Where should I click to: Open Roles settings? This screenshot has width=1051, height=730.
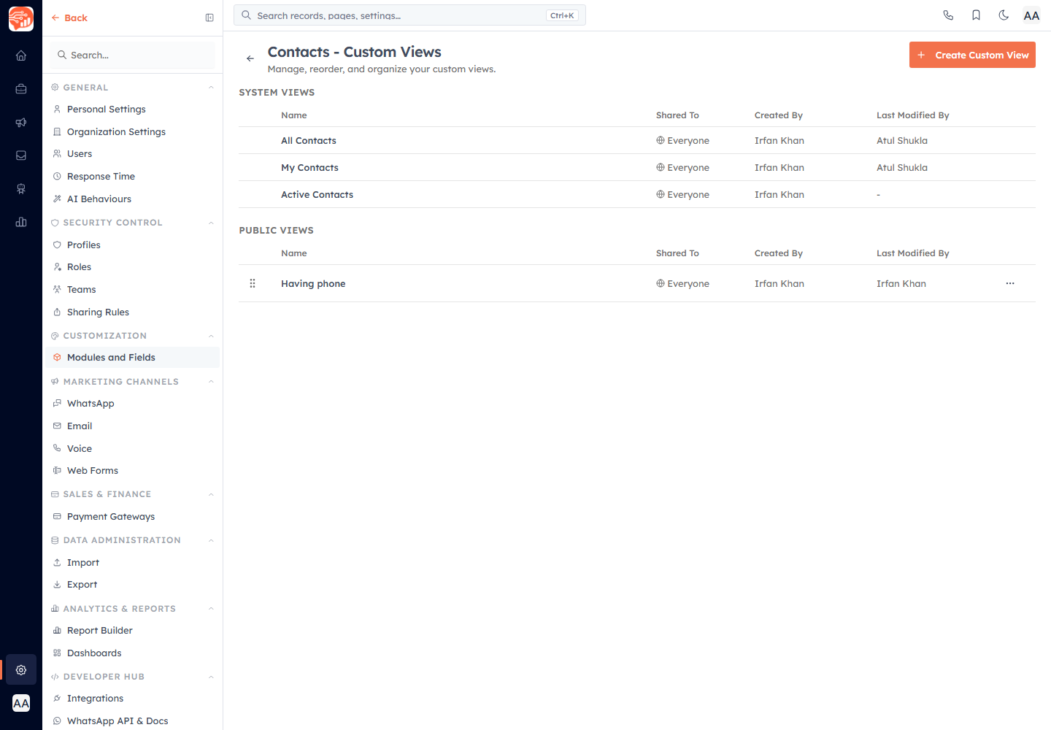(x=133, y=266)
